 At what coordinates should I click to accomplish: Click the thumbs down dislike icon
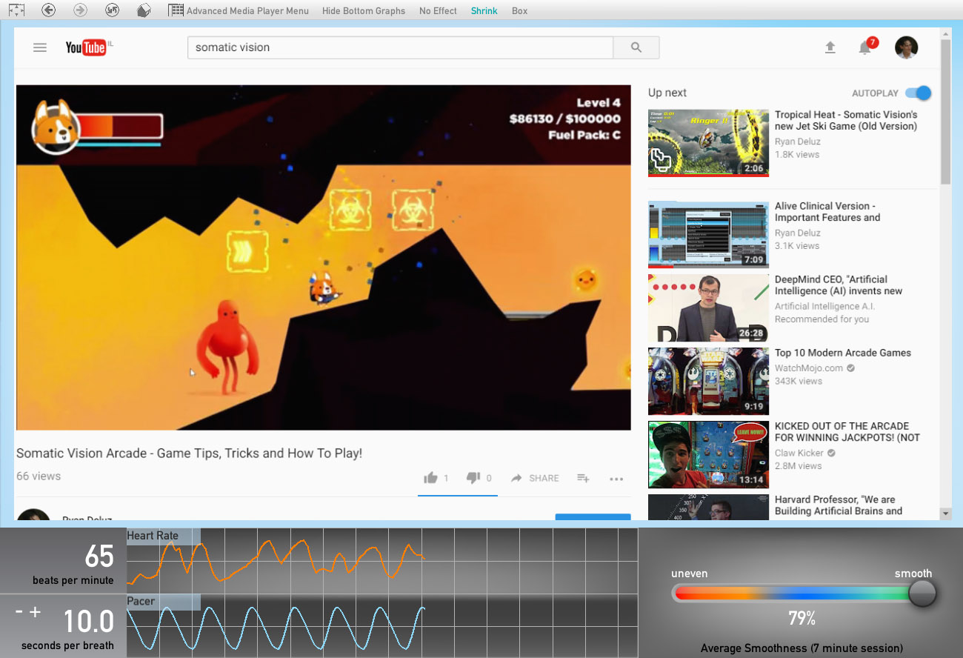[473, 478]
